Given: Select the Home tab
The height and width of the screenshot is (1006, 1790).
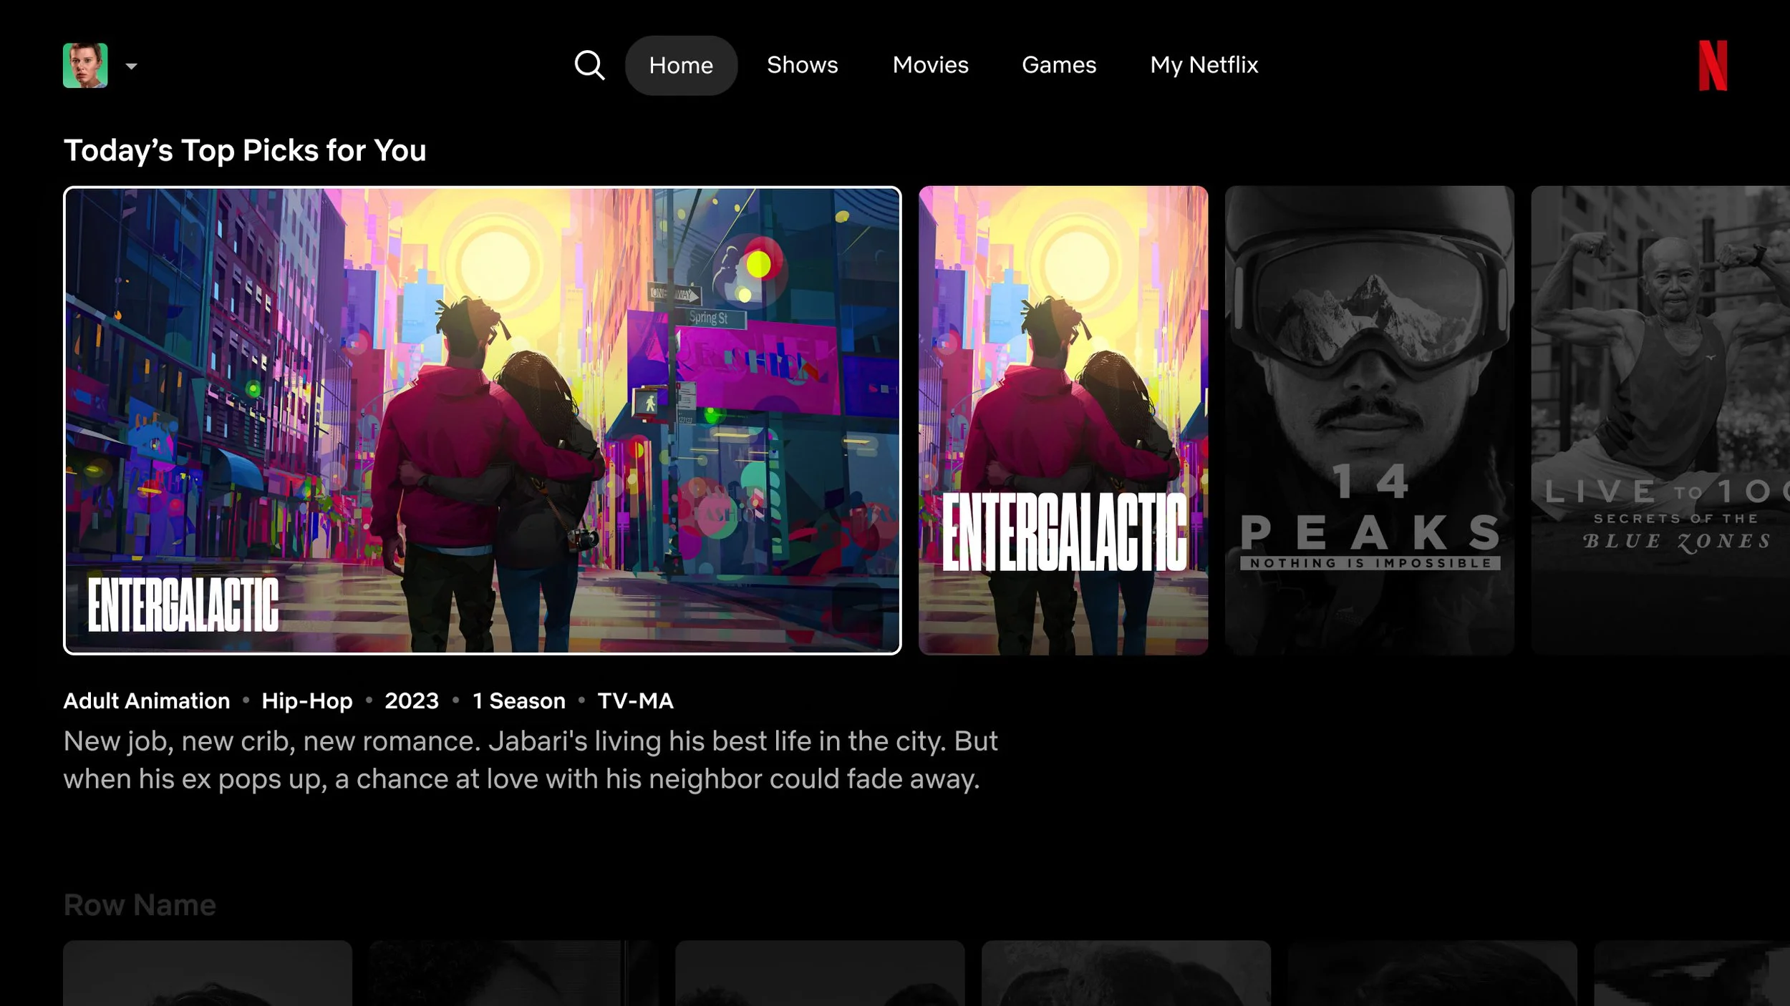Looking at the screenshot, I should (x=681, y=65).
